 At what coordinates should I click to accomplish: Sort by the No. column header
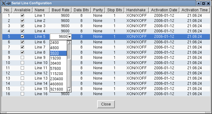click(7, 10)
